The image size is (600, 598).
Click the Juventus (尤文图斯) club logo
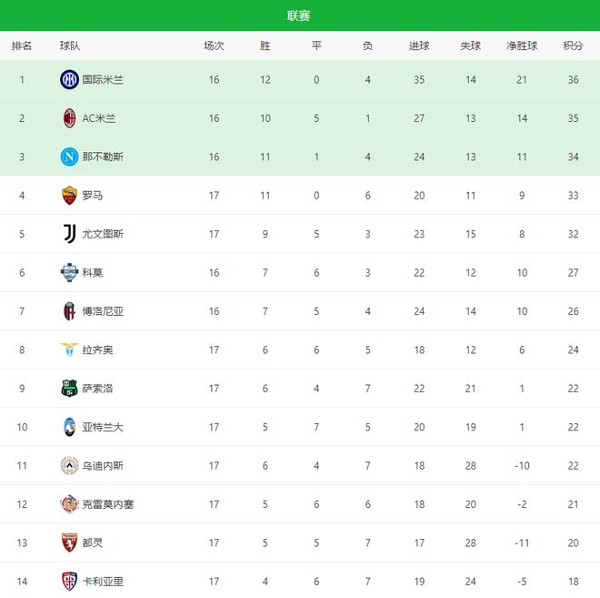pos(69,234)
